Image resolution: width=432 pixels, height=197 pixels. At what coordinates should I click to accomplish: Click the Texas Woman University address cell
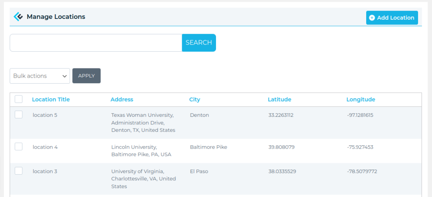(143, 123)
